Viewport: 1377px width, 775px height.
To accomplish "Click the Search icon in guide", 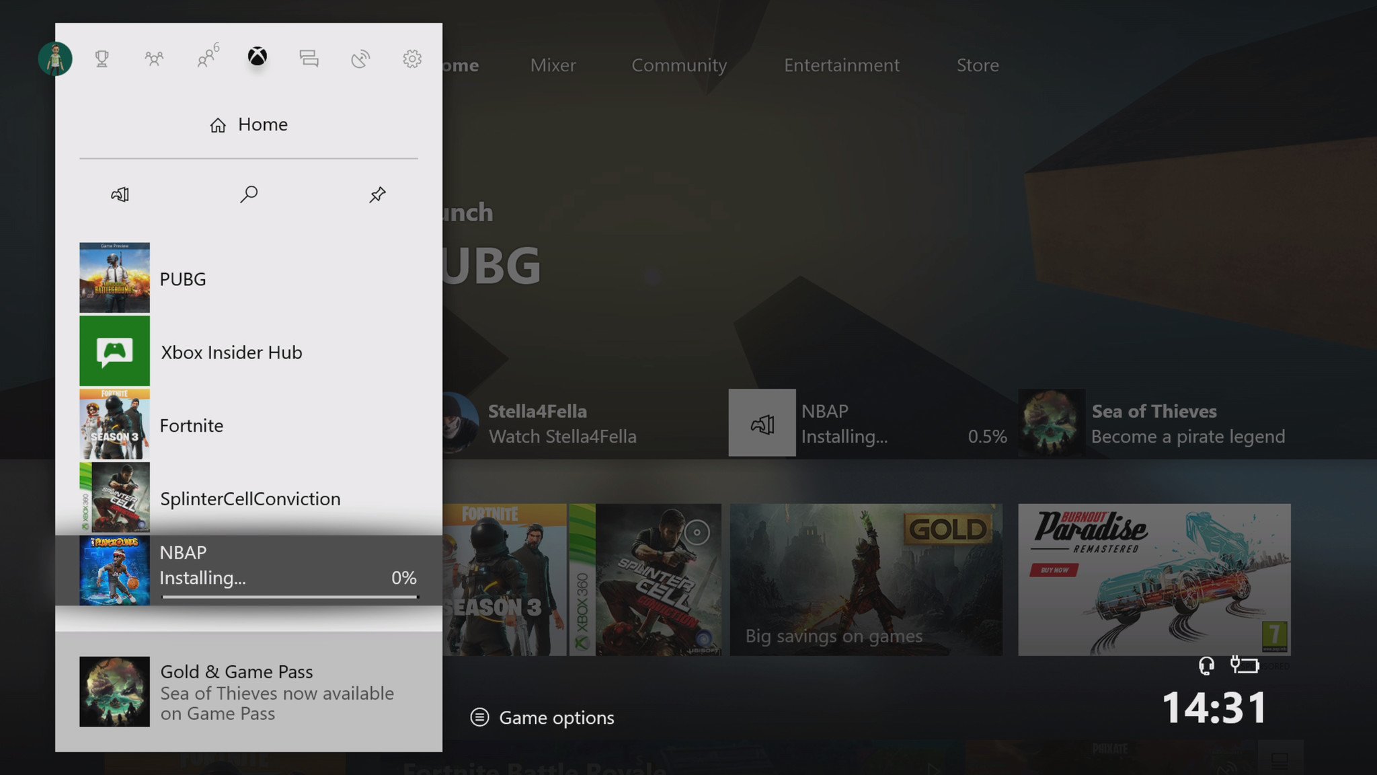I will (248, 194).
